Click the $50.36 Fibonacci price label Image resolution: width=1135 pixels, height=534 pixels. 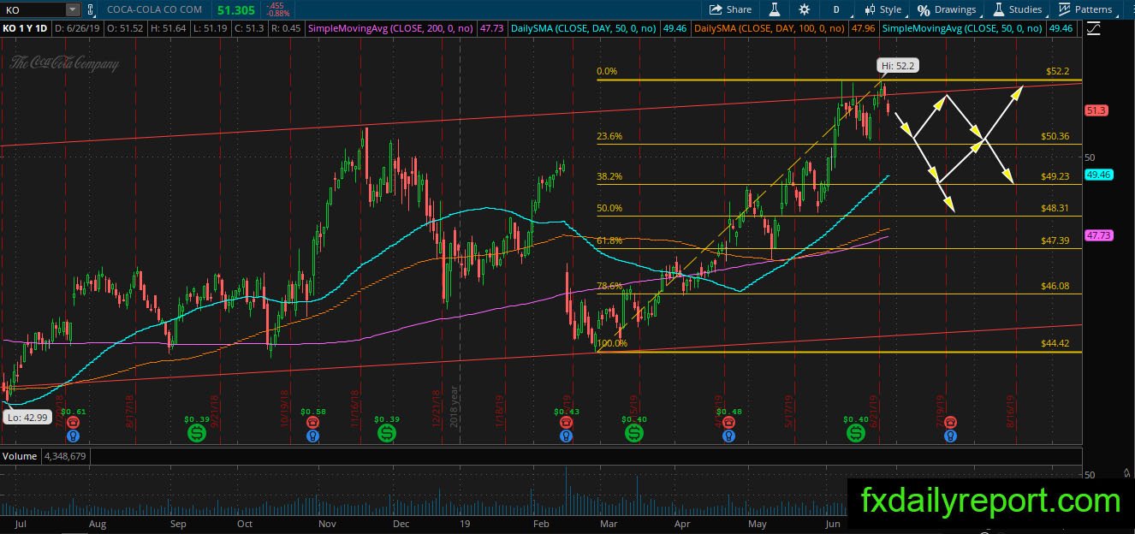click(1055, 136)
